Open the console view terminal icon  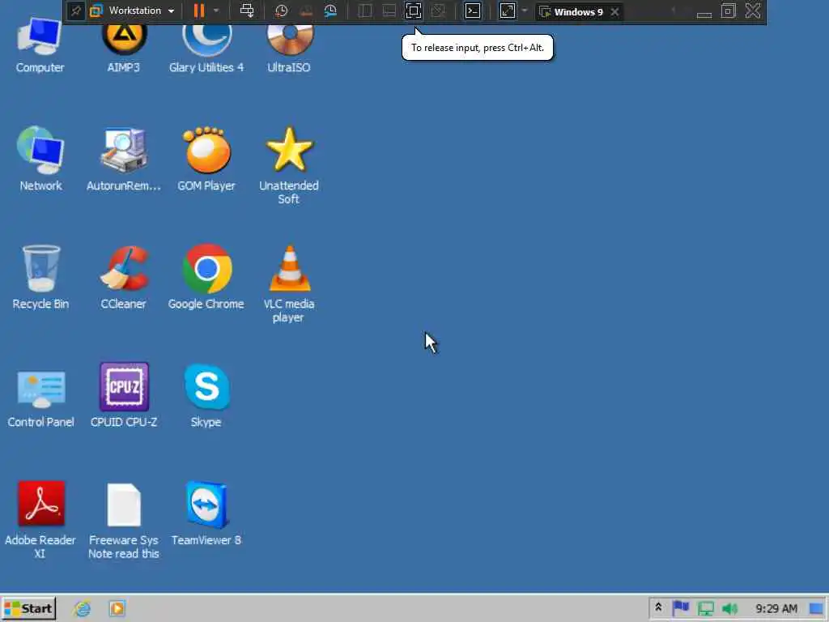473,11
